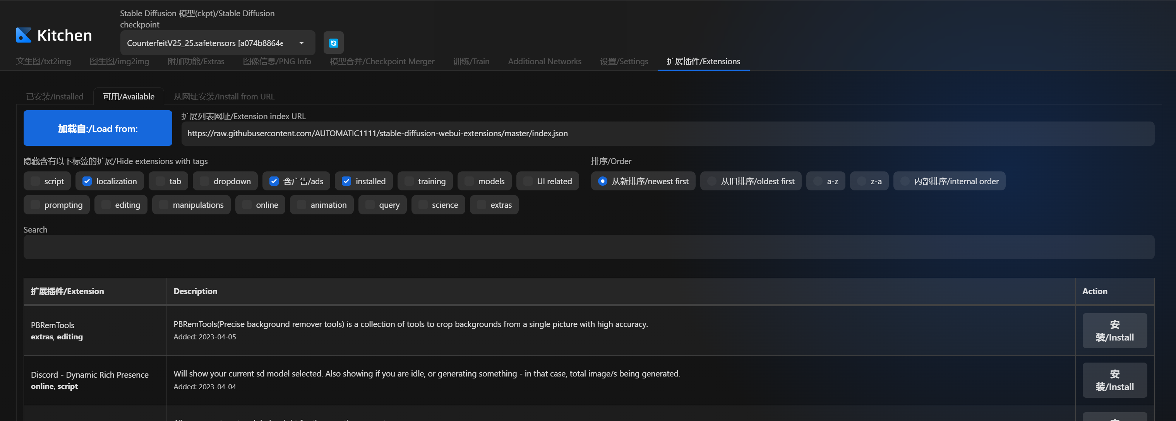Open the Stable Diffusion checkpoint dropdown
Viewport: 1176px width, 421px height.
pos(218,43)
